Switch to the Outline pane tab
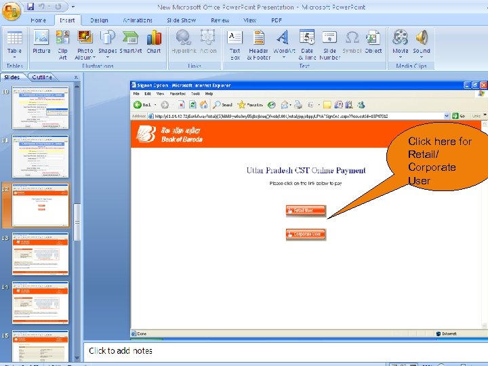The height and width of the screenshot is (366, 488). coord(42,77)
